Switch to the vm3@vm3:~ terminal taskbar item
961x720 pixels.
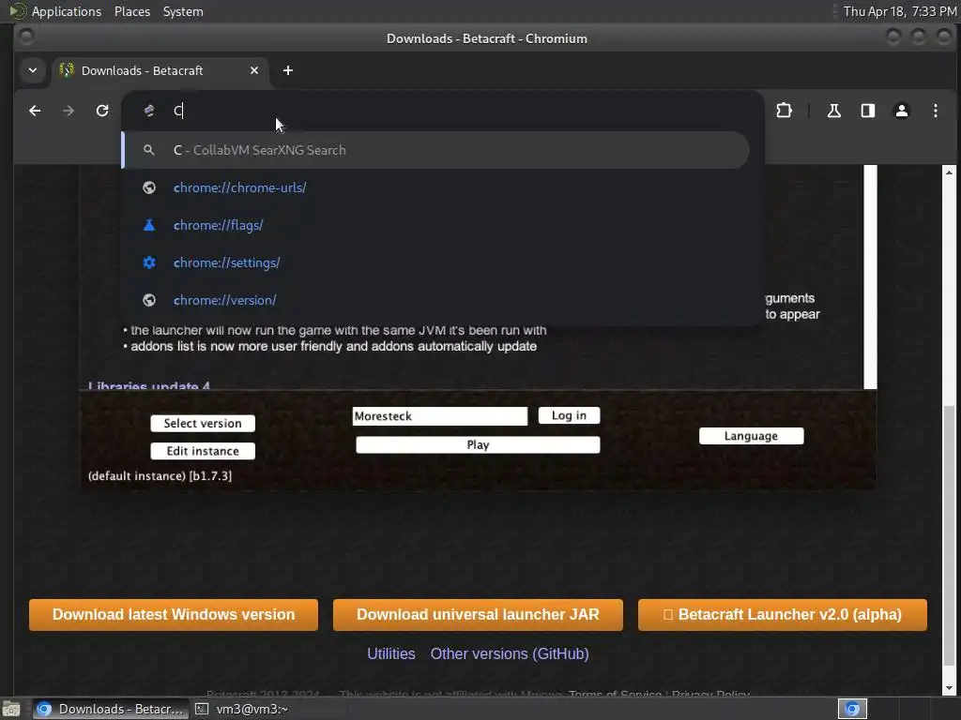pos(242,709)
